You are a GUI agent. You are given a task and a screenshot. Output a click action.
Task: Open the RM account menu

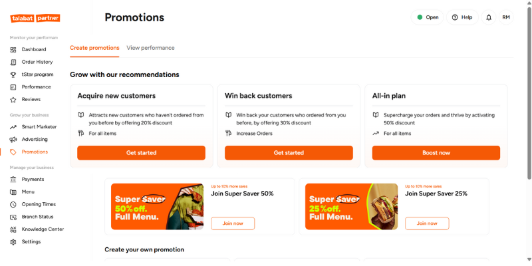(x=506, y=17)
